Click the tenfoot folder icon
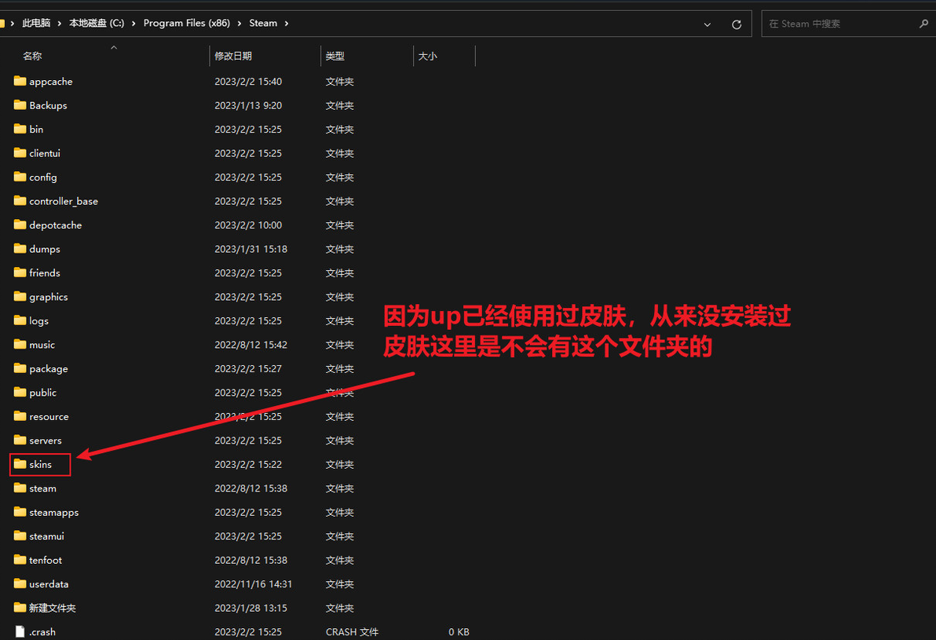Viewport: 936px width, 640px height. [x=20, y=559]
